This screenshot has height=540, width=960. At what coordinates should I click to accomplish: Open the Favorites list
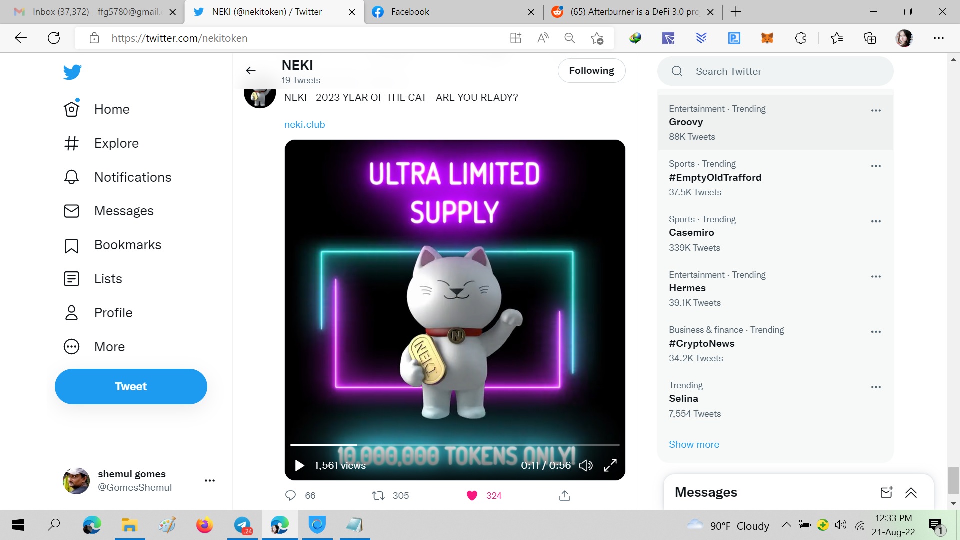[837, 38]
